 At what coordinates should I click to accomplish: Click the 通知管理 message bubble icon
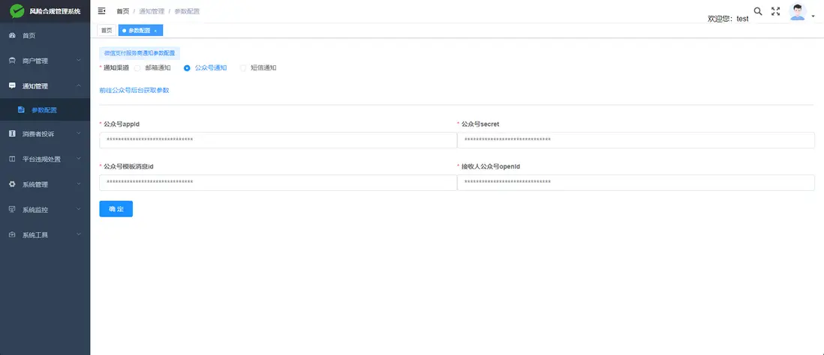tap(12, 85)
